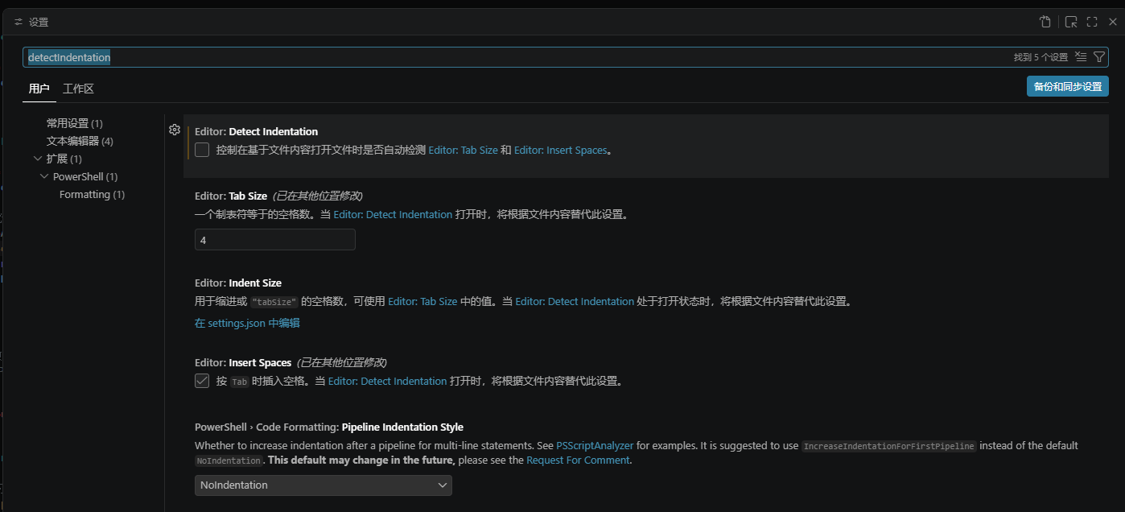
Task: Click 已在其他位置修改 label next to Insert Spaces
Action: (341, 362)
